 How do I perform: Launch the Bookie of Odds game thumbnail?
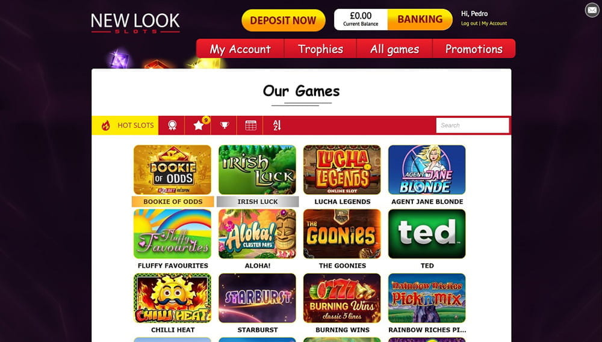[x=172, y=170]
